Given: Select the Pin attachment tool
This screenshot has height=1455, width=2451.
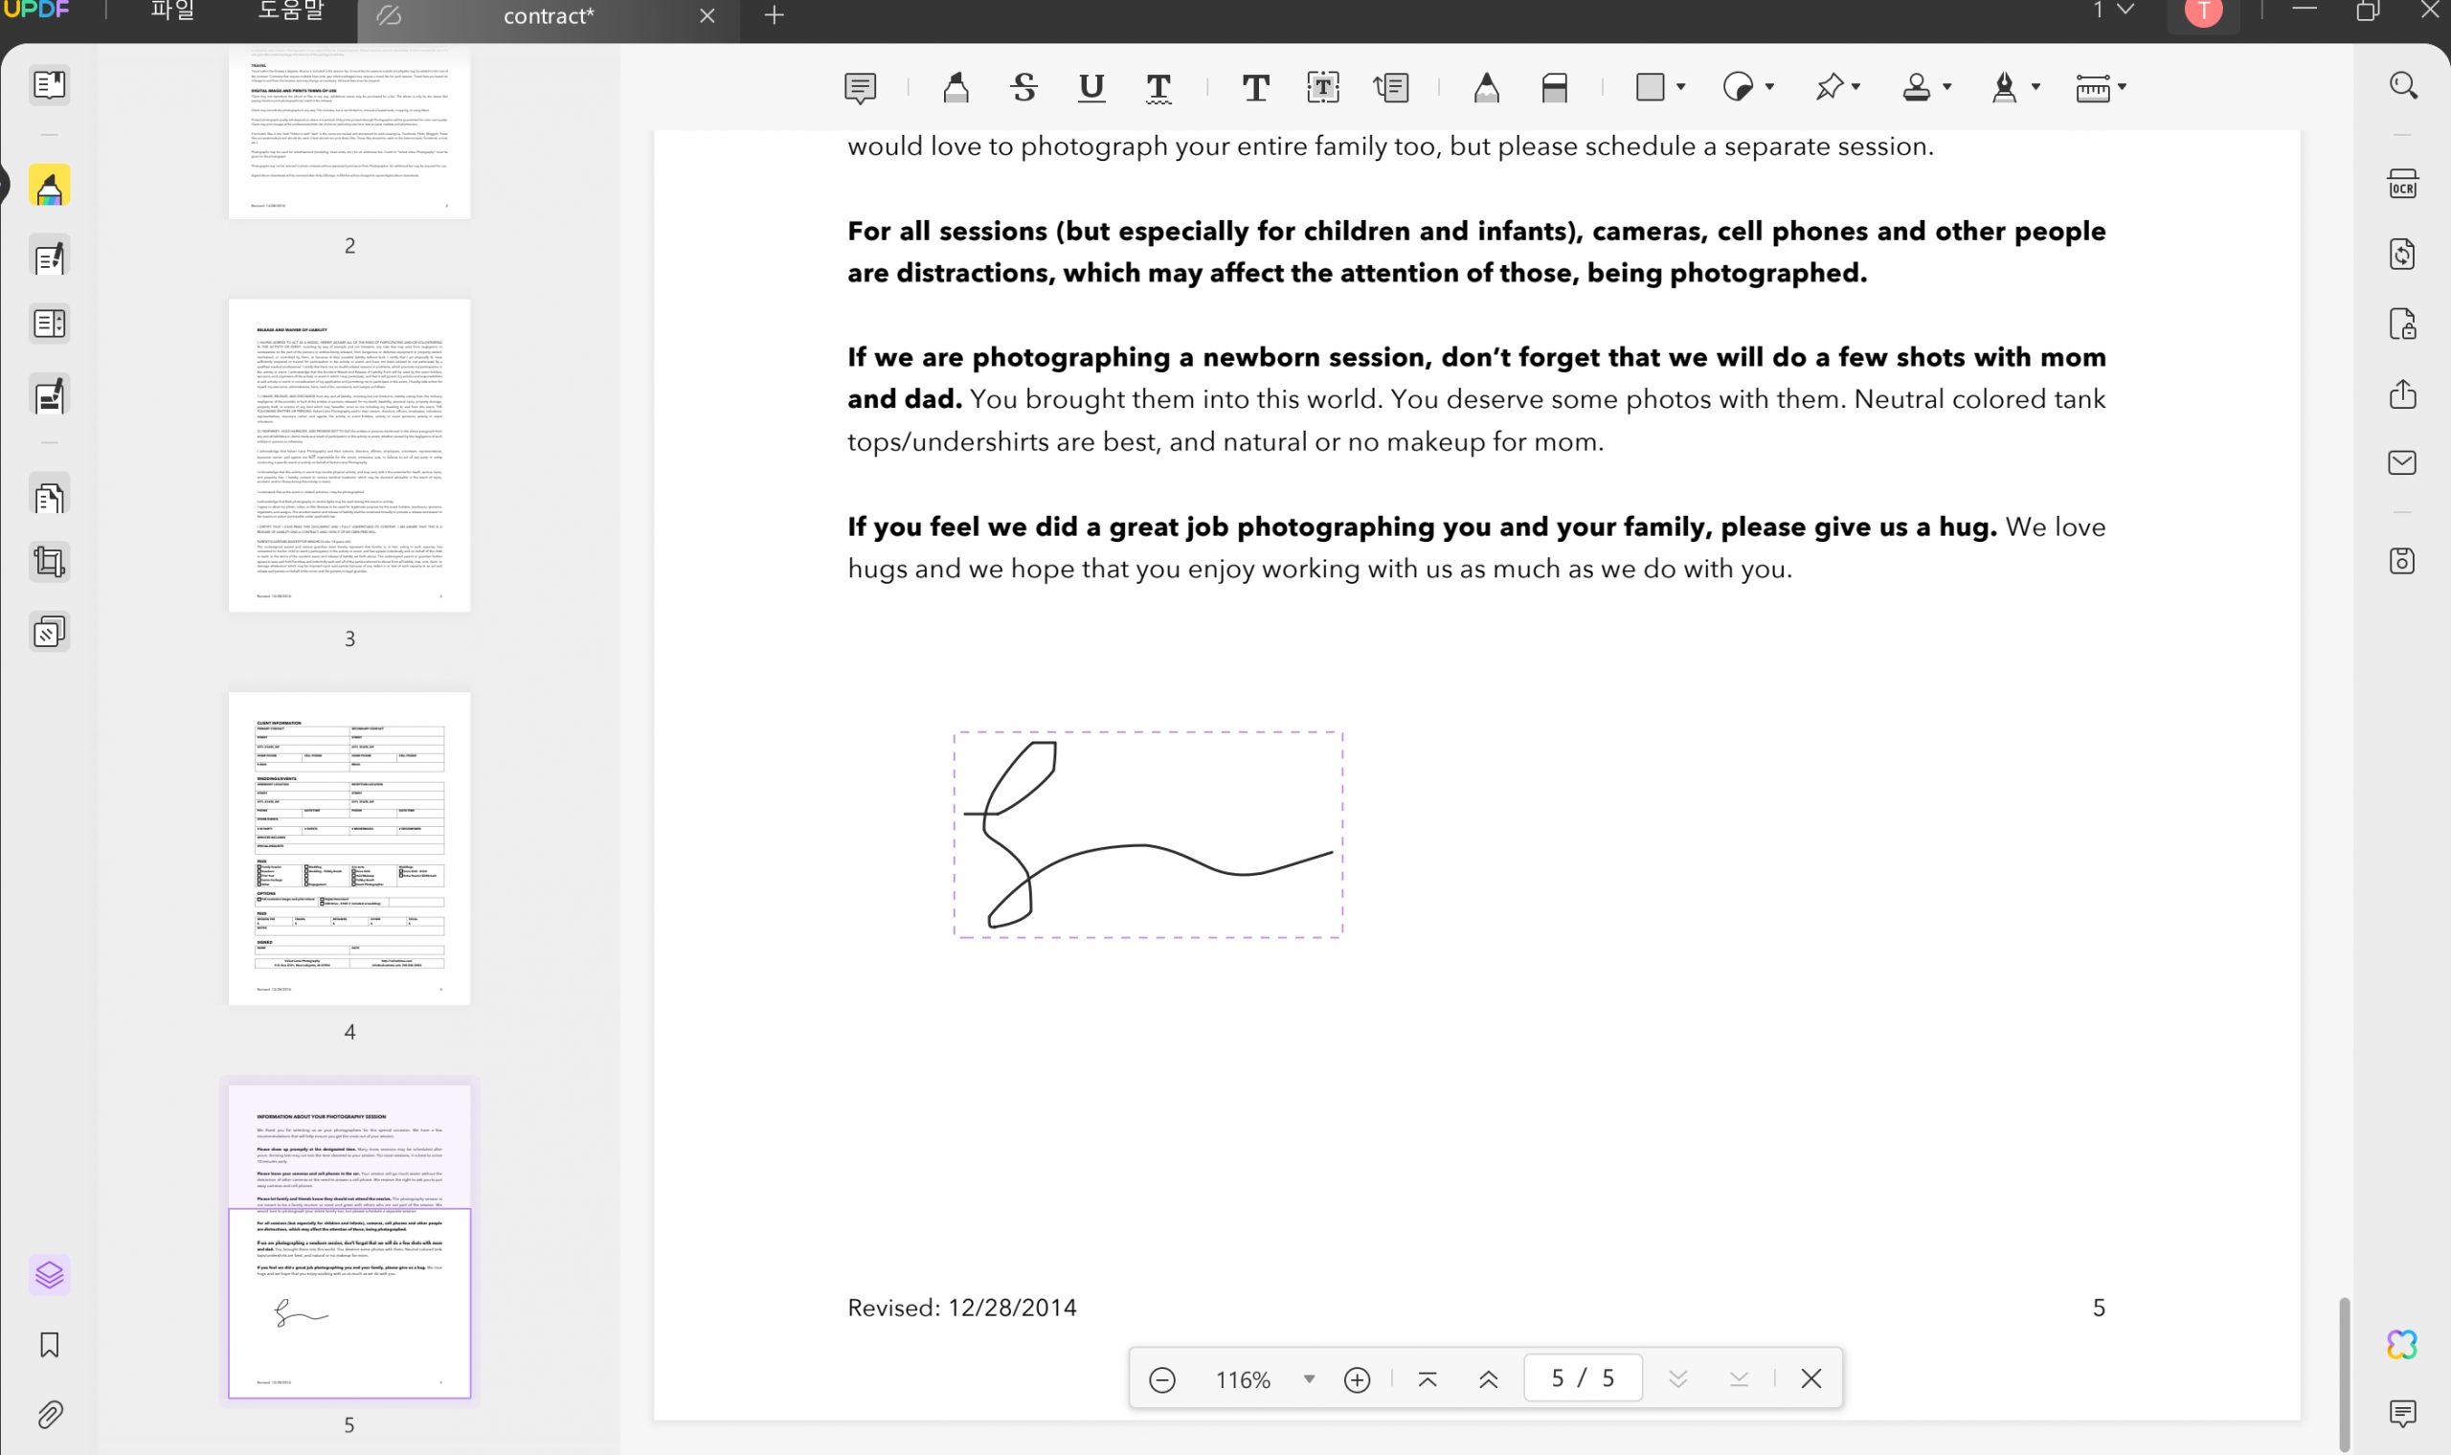Looking at the screenshot, I should pos(1829,87).
